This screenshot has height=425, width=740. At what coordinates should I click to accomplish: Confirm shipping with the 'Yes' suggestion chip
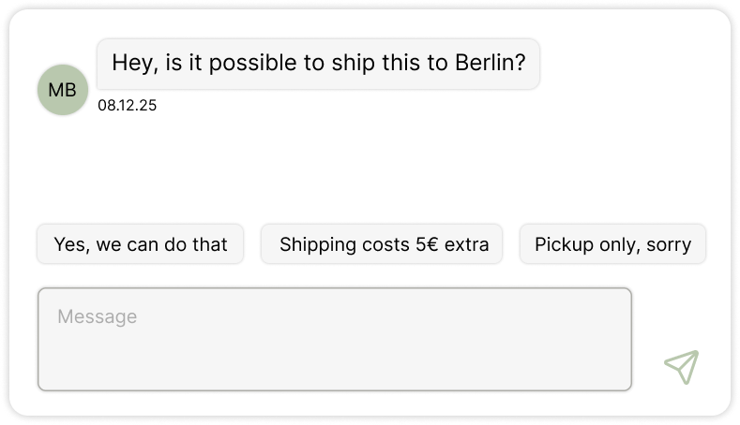[x=141, y=244]
